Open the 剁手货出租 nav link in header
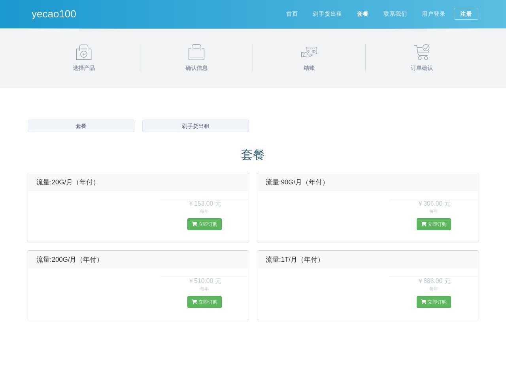Viewport: 506px width, 379px height. click(x=327, y=14)
